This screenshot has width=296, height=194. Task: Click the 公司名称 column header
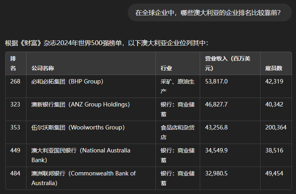[43, 68]
